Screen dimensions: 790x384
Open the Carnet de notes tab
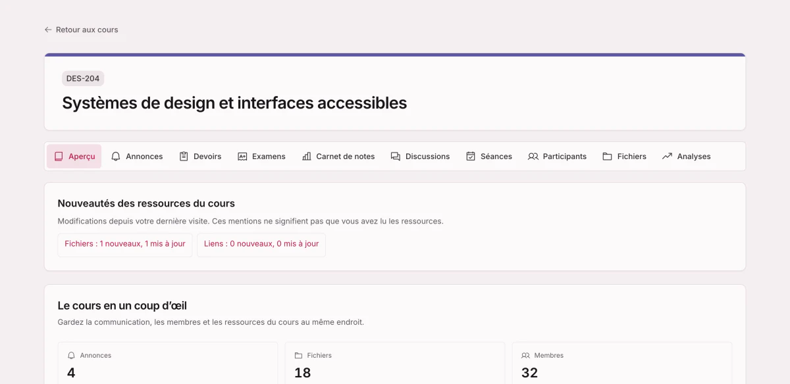click(338, 156)
